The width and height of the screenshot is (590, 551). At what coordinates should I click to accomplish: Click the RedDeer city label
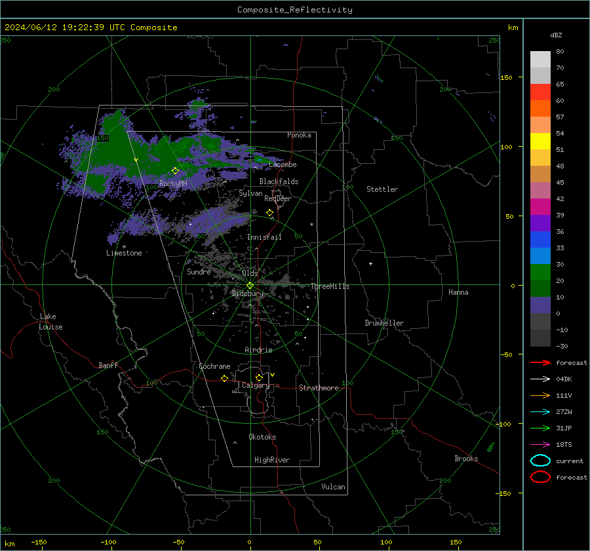point(278,199)
